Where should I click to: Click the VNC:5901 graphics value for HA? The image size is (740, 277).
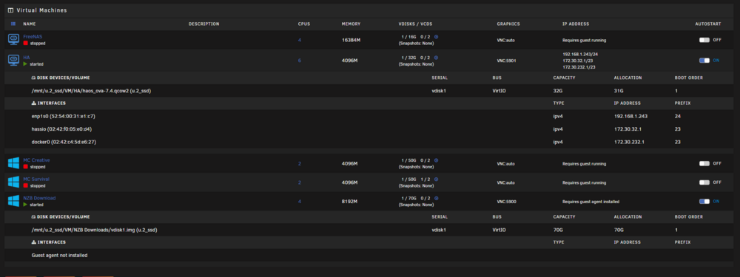(x=506, y=61)
